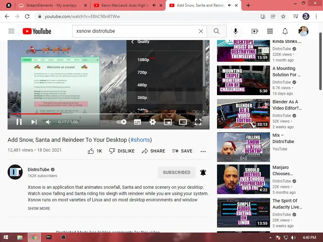Share this page from address bar
Screen dimensions: 323x242
click(273, 16)
